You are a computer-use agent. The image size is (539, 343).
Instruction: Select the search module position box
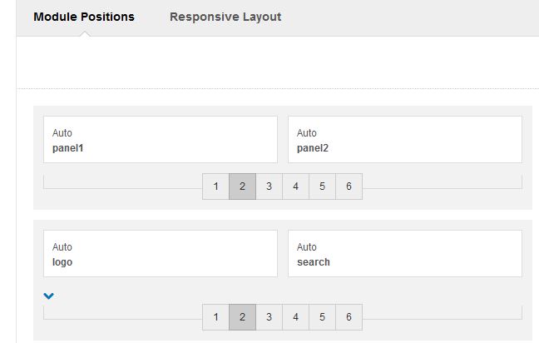point(405,254)
